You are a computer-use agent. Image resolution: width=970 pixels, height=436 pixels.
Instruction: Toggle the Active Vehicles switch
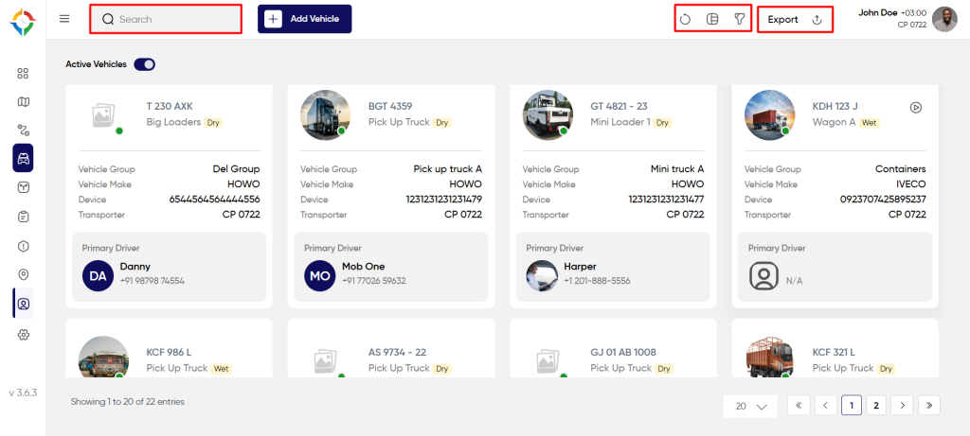(x=144, y=64)
